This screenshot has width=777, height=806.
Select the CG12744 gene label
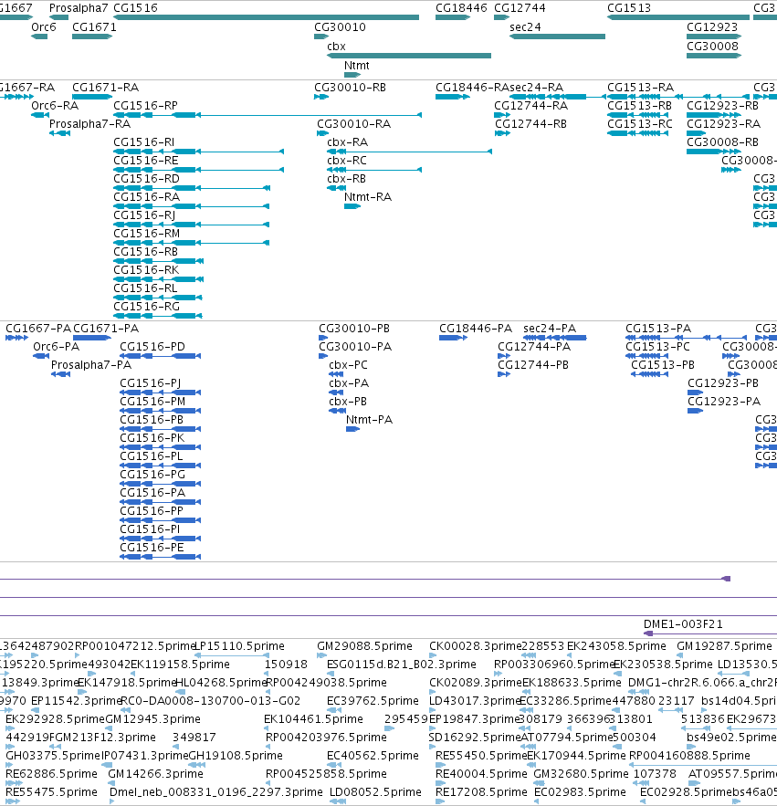[x=520, y=8]
